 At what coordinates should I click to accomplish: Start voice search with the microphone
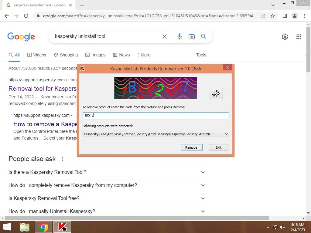179,36
